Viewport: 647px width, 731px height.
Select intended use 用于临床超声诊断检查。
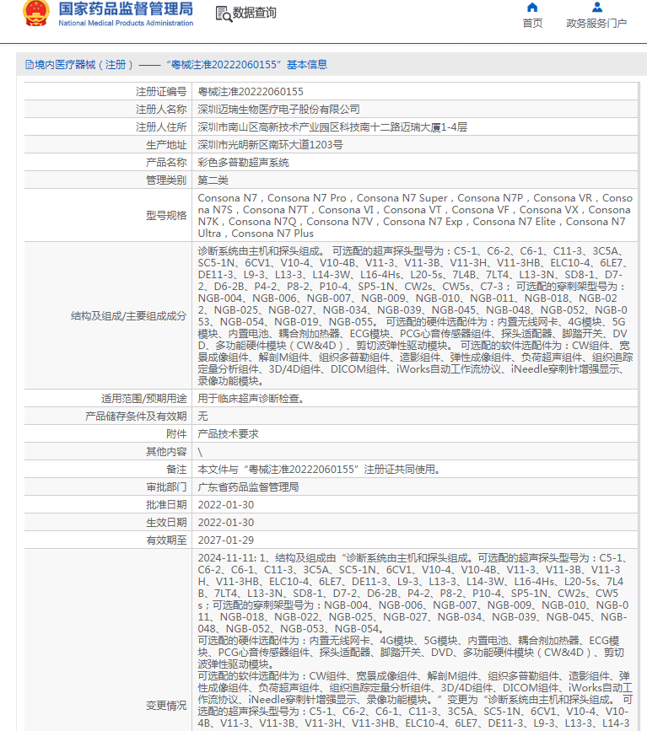251,399
